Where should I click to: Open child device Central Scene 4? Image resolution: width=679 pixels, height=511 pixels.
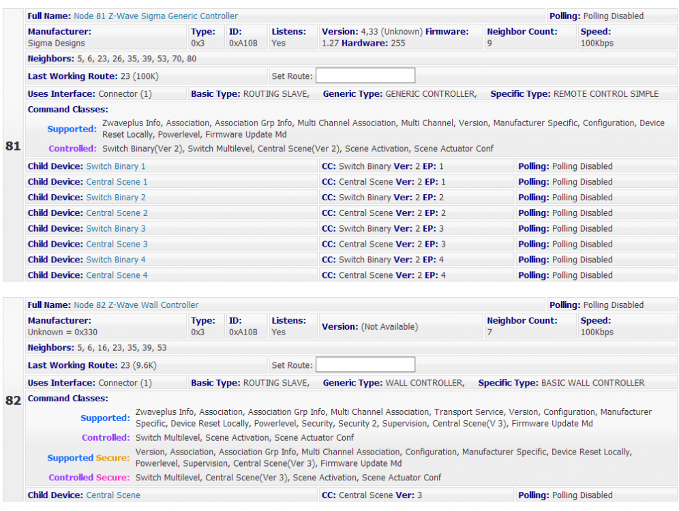117,275
